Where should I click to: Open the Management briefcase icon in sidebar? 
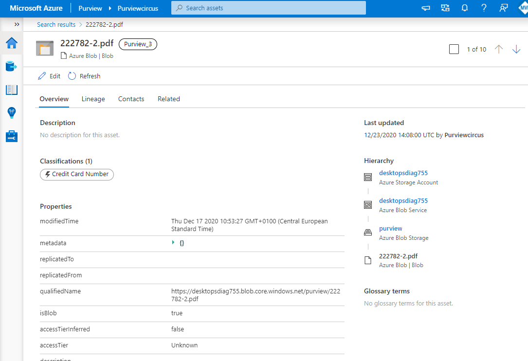click(x=12, y=136)
